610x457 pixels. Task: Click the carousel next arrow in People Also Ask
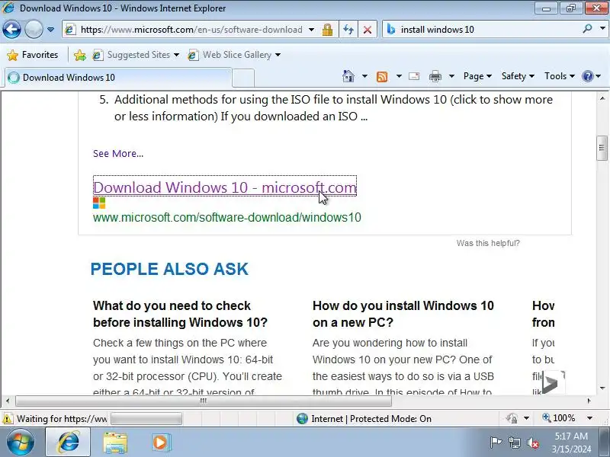pyautogui.click(x=553, y=383)
